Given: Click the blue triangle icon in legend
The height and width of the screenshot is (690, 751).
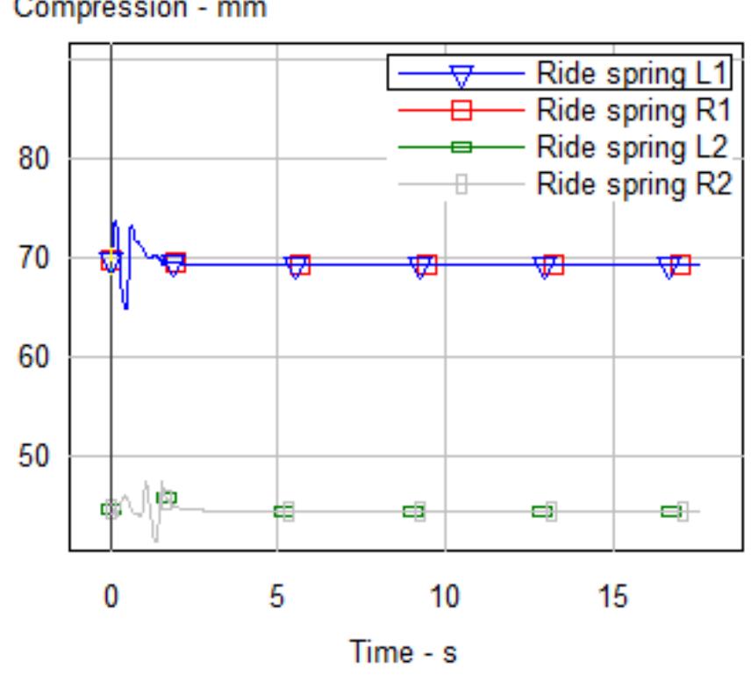Looking at the screenshot, I should tap(462, 76).
